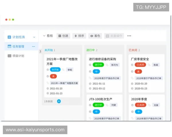Click the 排序 sort button
Viewport: 172px width, 137px height.
79,36
